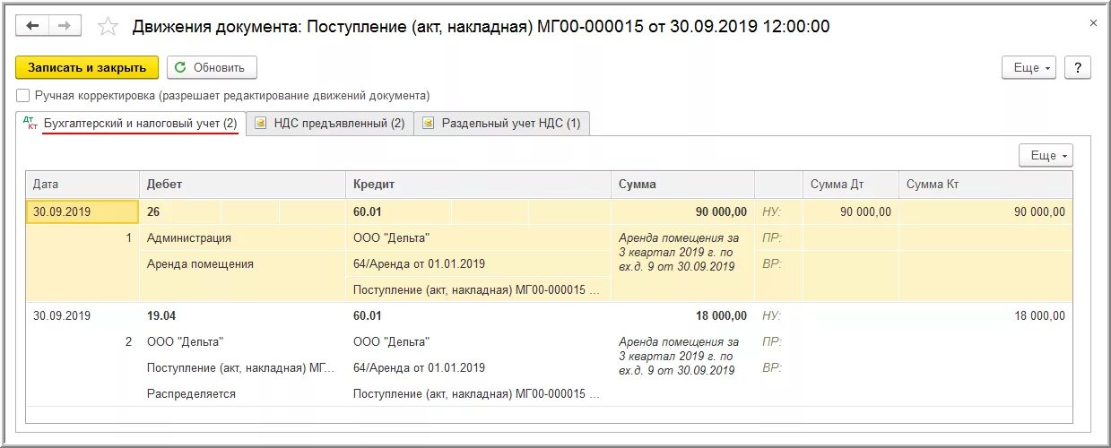Enable the Ручная корректировка checkbox

pyautogui.click(x=22, y=95)
